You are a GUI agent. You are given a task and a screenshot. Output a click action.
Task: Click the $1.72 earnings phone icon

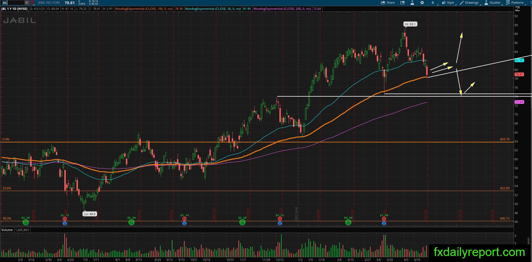click(x=65, y=219)
